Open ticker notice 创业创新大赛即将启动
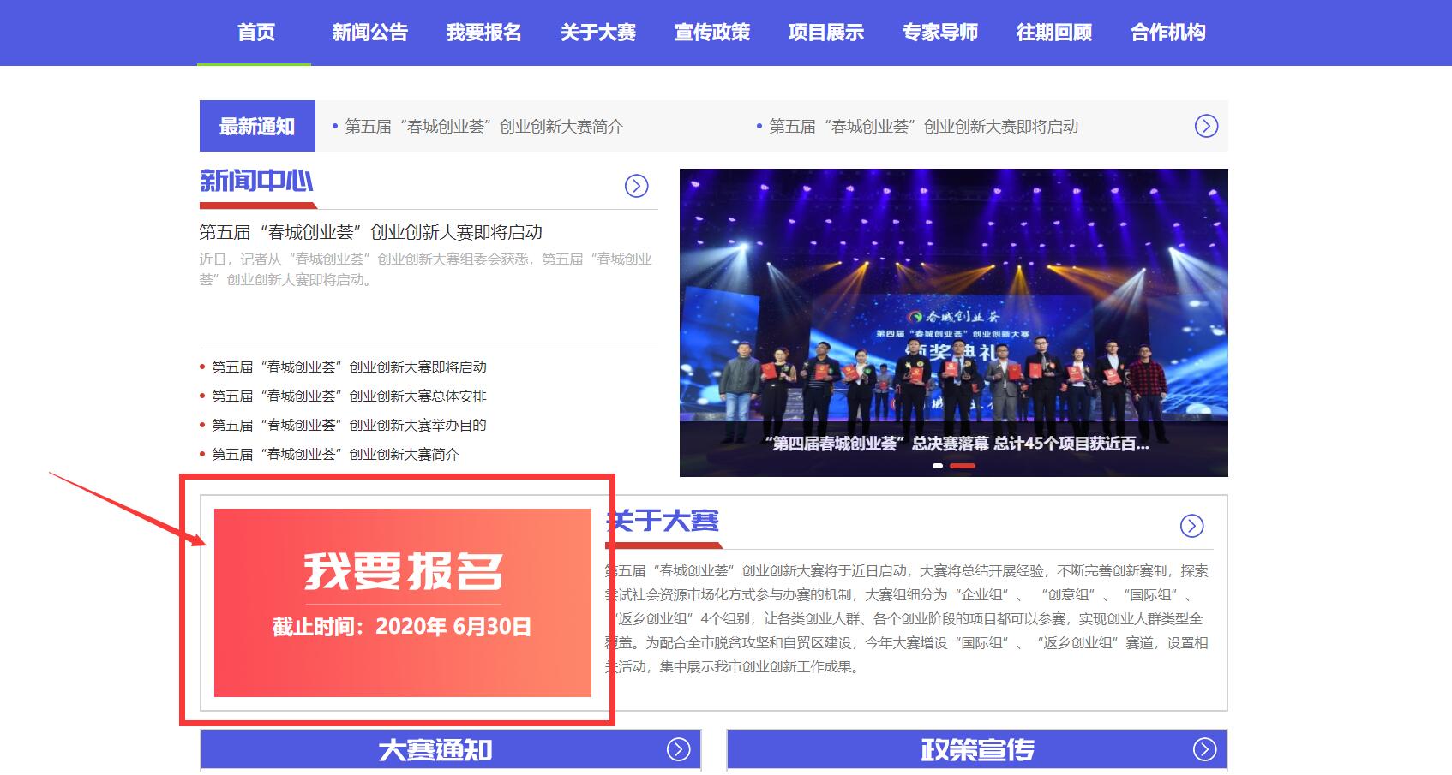The image size is (1452, 775). [923, 127]
